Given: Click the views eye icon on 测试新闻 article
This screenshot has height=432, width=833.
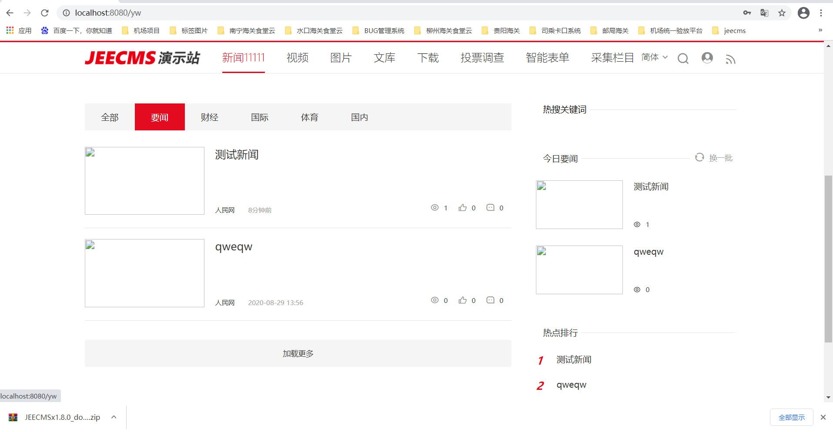Looking at the screenshot, I should pyautogui.click(x=435, y=208).
